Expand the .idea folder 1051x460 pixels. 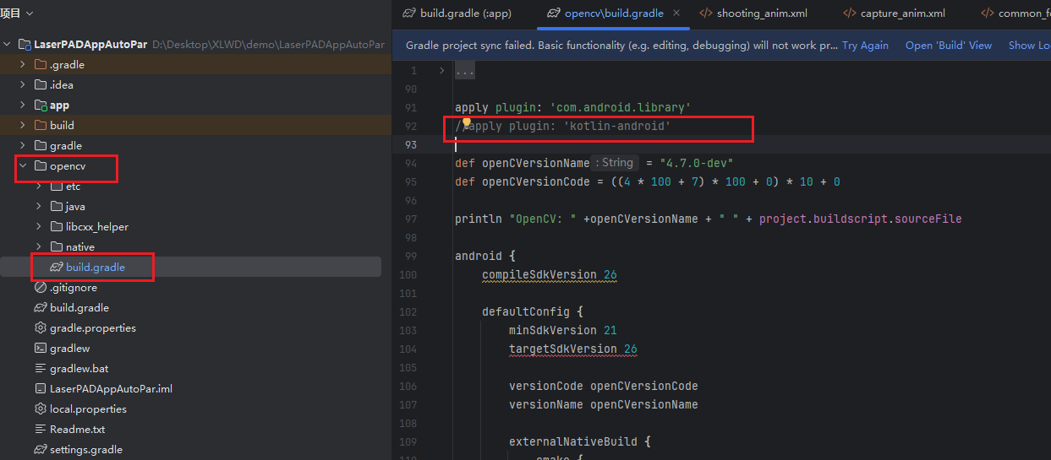click(24, 84)
